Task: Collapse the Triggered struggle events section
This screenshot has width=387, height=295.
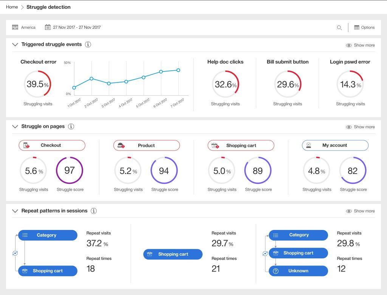Action: click(x=15, y=45)
